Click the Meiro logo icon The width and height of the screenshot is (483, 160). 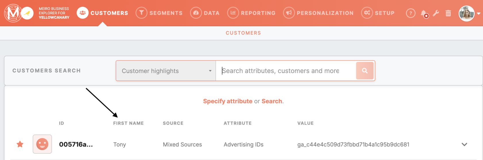[13, 13]
